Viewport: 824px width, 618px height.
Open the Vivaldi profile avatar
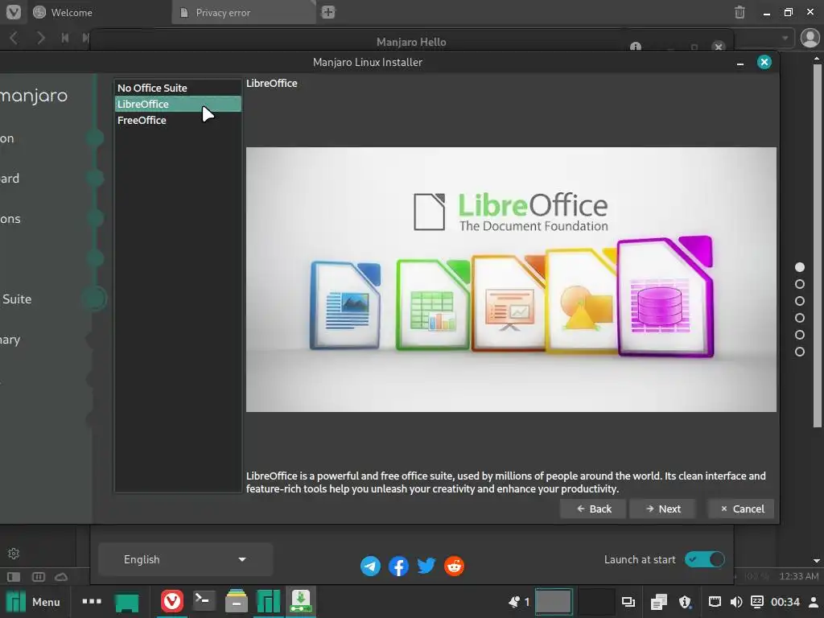[810, 38]
